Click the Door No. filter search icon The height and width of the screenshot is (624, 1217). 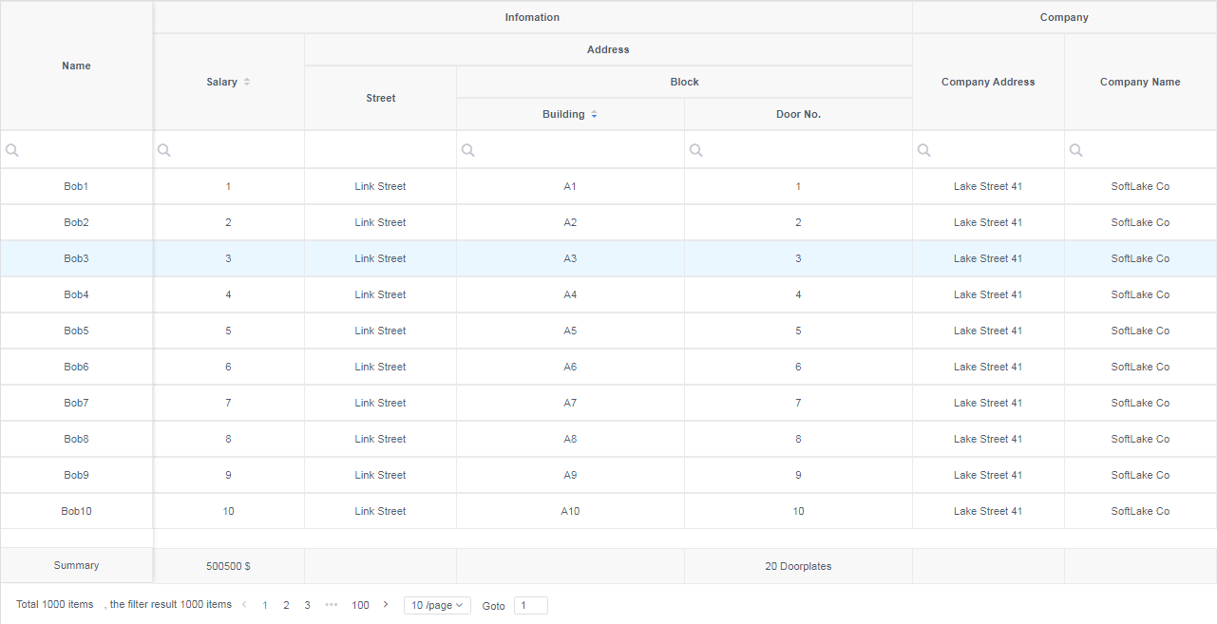(x=696, y=150)
